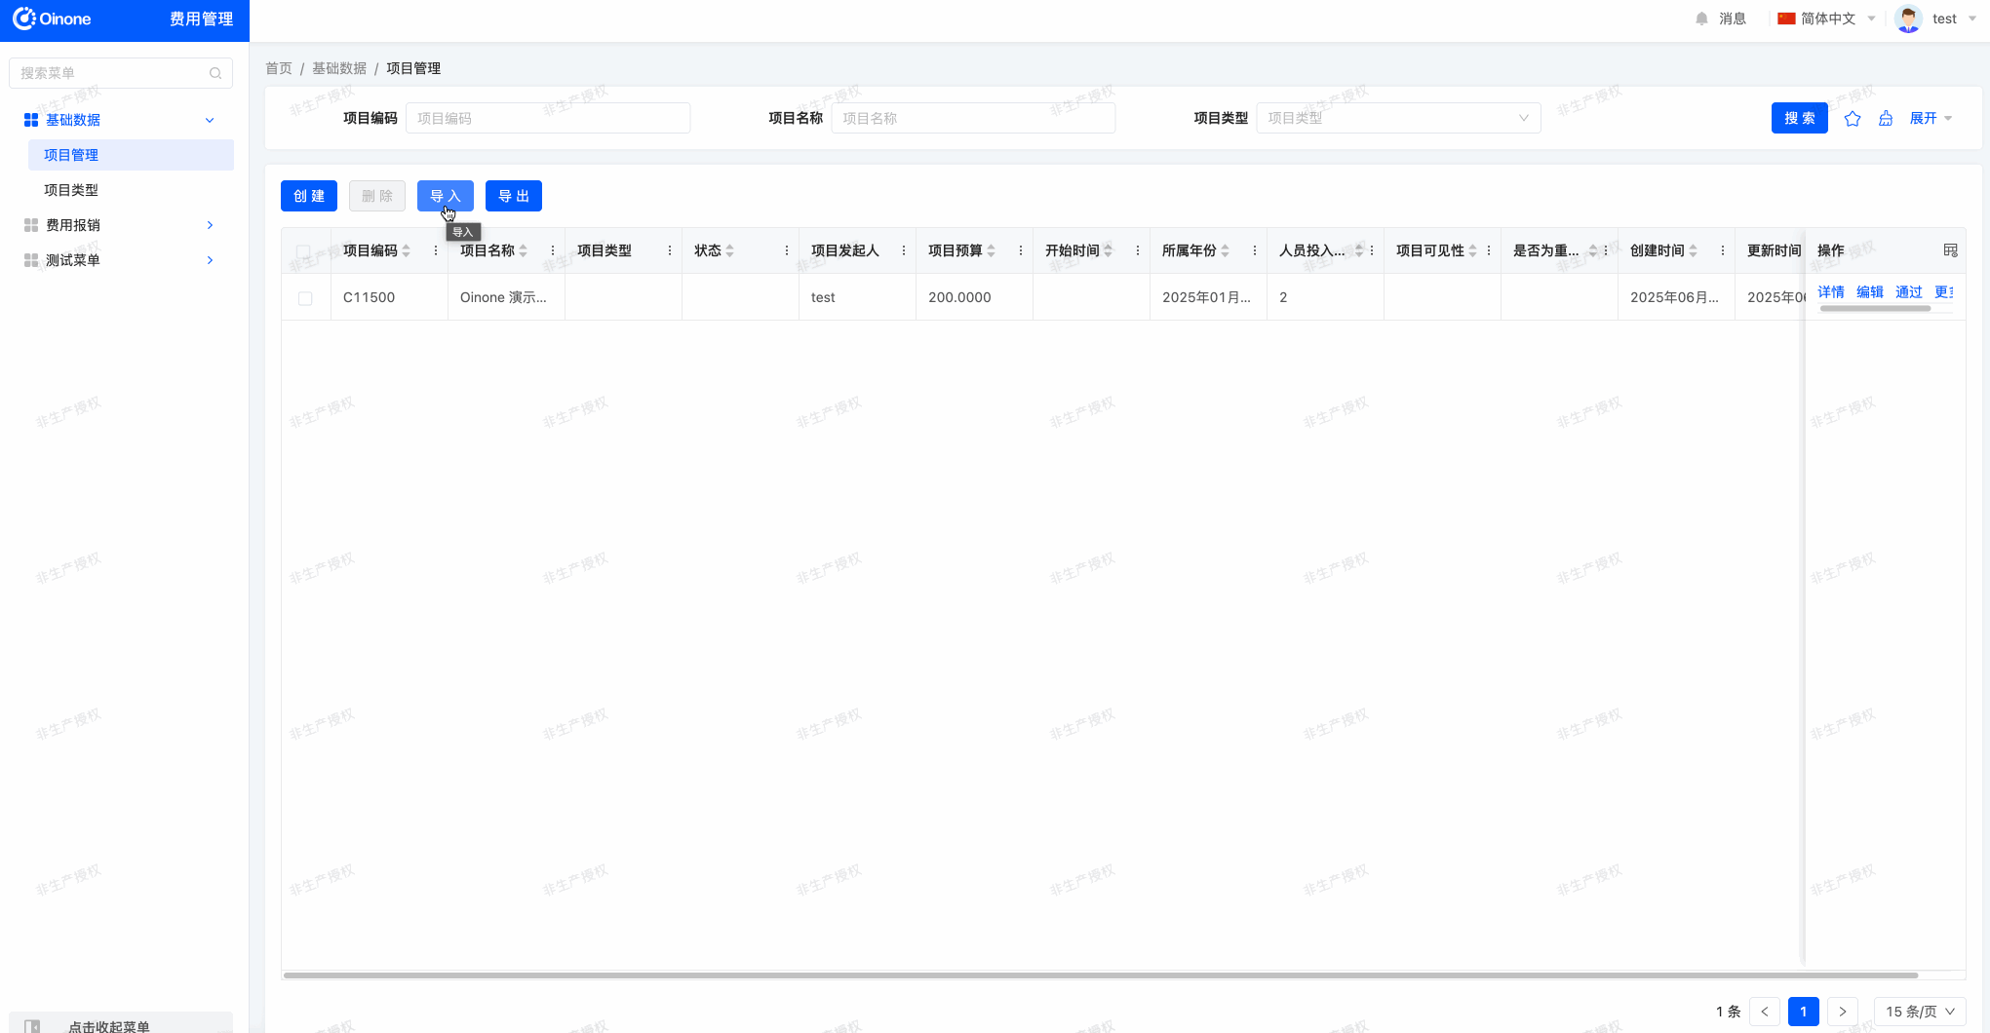
Task: Select 项目类型 in sidebar menu
Action: [x=71, y=190]
